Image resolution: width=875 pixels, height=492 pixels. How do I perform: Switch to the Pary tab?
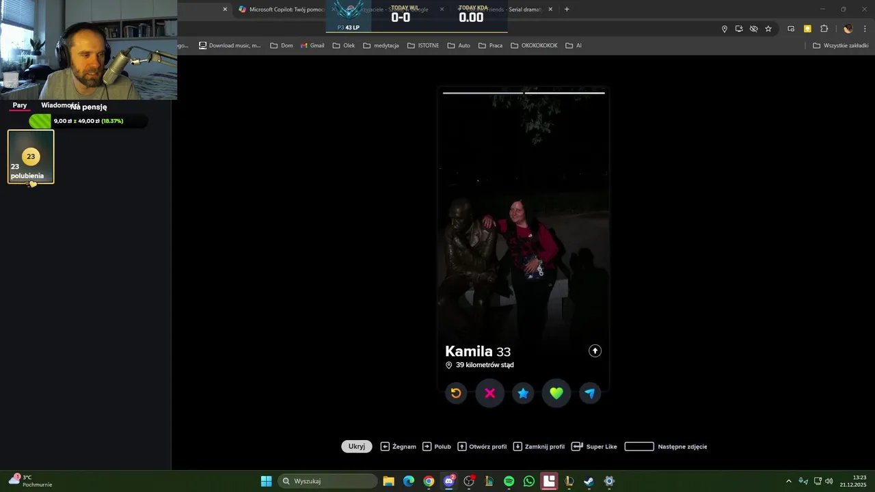tap(20, 105)
